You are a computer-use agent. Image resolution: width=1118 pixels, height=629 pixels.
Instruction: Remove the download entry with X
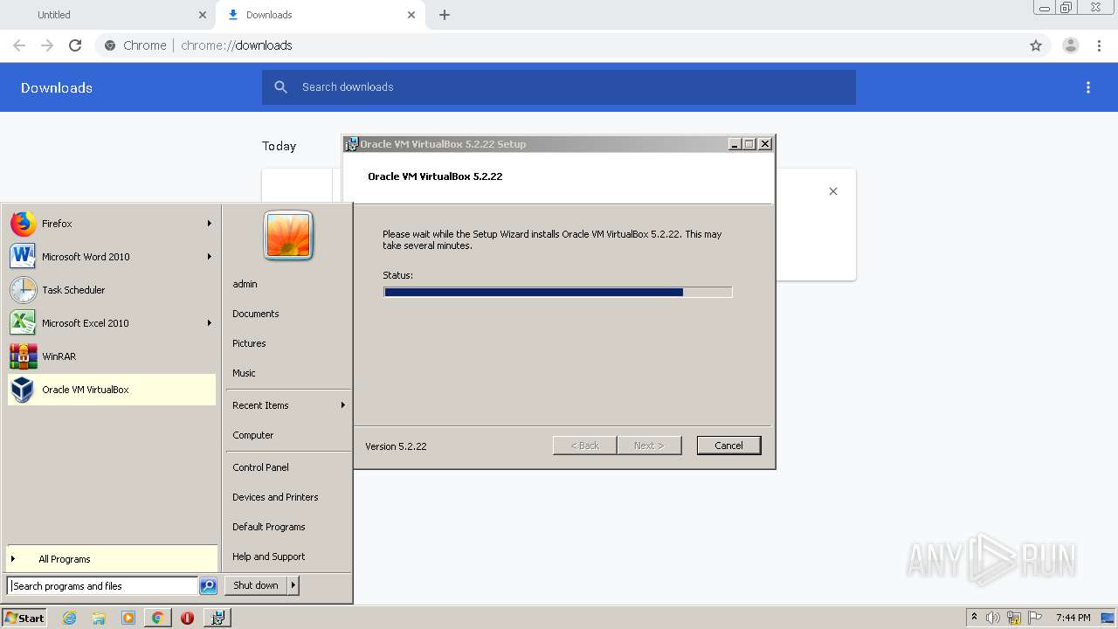point(833,191)
